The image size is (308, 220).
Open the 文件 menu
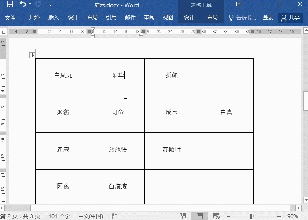[10, 18]
